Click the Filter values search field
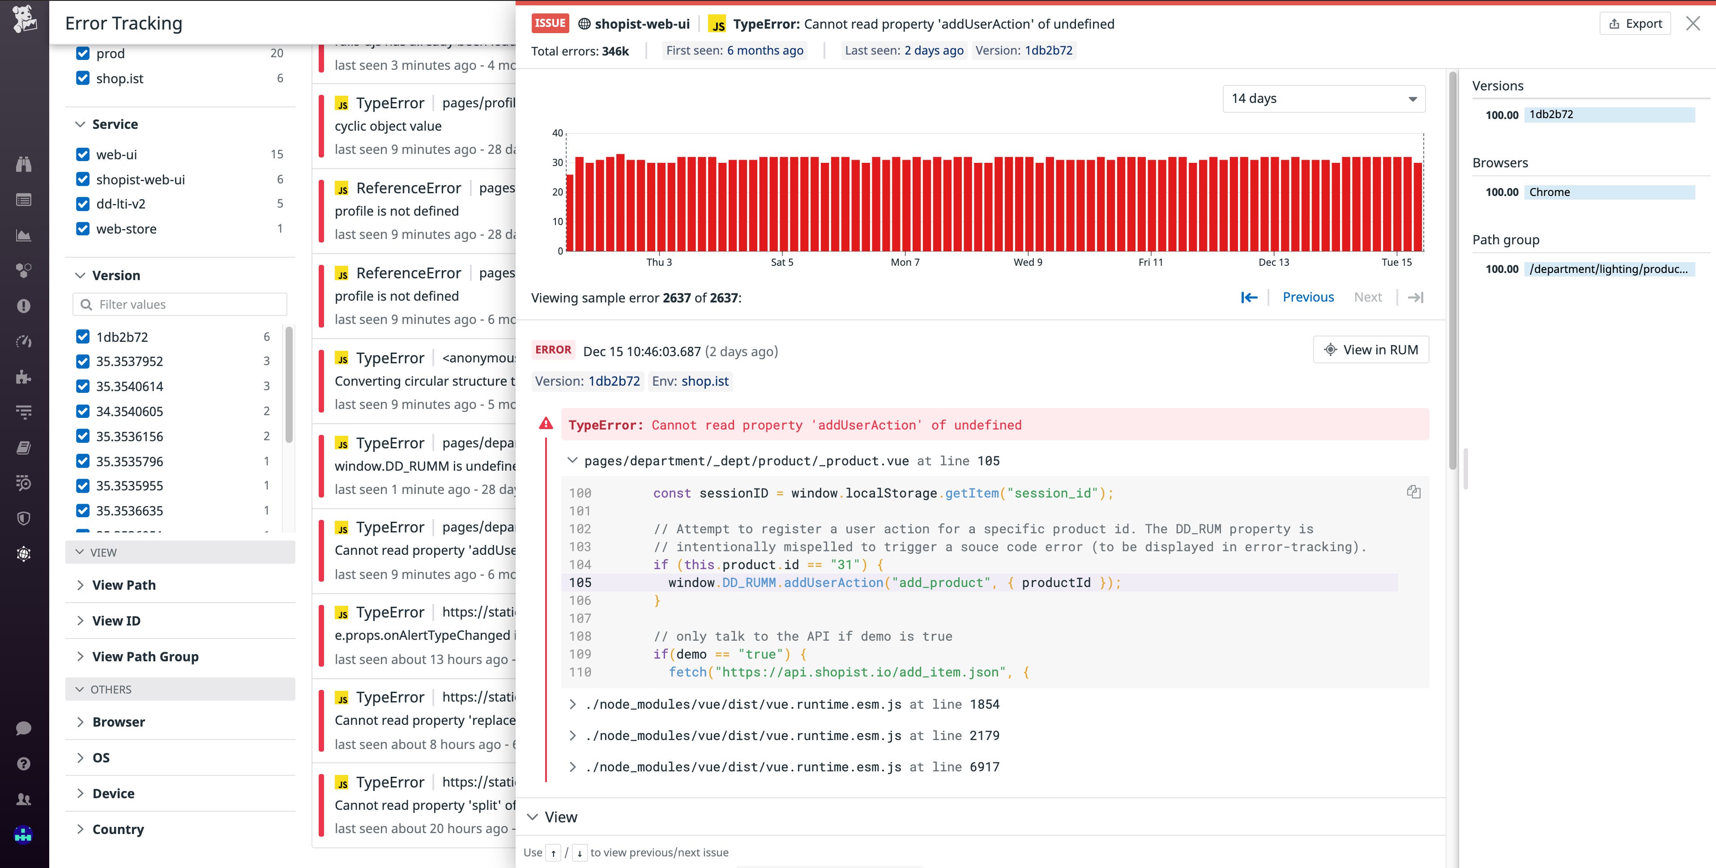Screen dimensions: 1716x868 click(x=180, y=304)
